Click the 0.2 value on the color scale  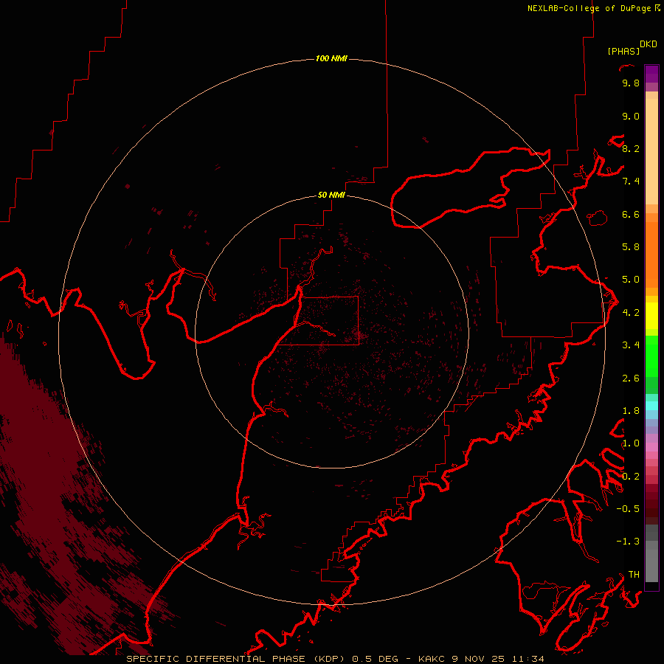(631, 477)
